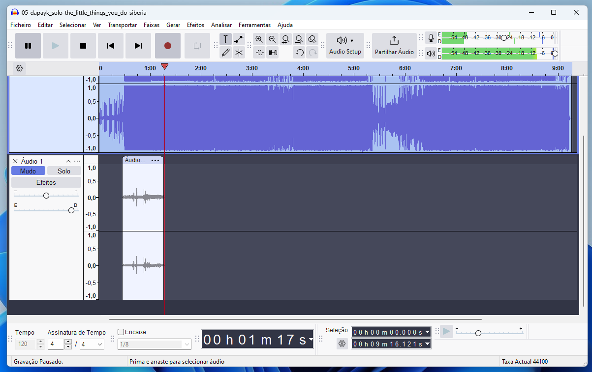Screen dimensions: 592x372
Task: Toggle Solo on the Áudio 1 track
Action: click(64, 171)
